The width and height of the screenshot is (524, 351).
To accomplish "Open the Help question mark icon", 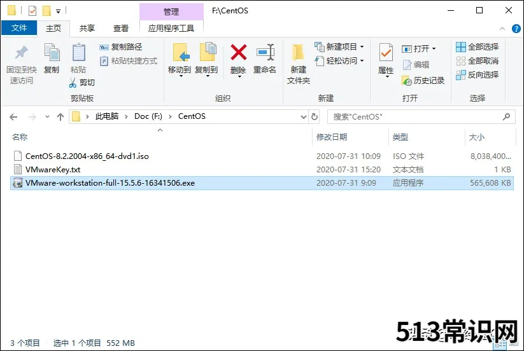I will (516, 29).
